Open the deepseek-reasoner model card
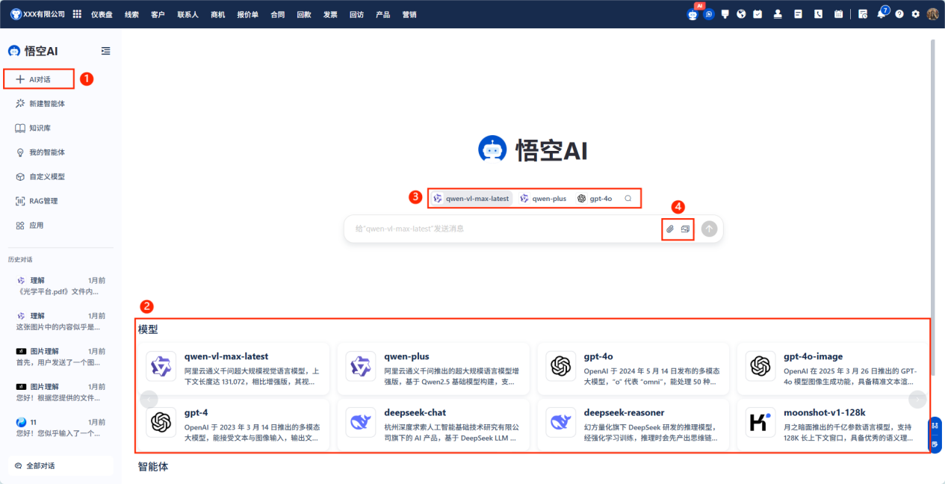This screenshot has height=484, width=945. pos(633,425)
